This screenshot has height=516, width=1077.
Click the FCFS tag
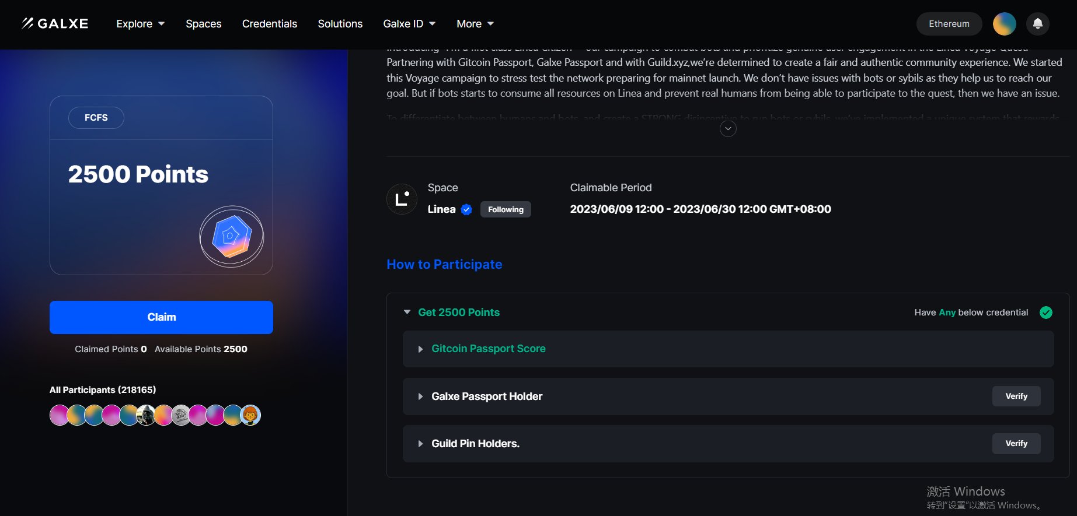[96, 118]
